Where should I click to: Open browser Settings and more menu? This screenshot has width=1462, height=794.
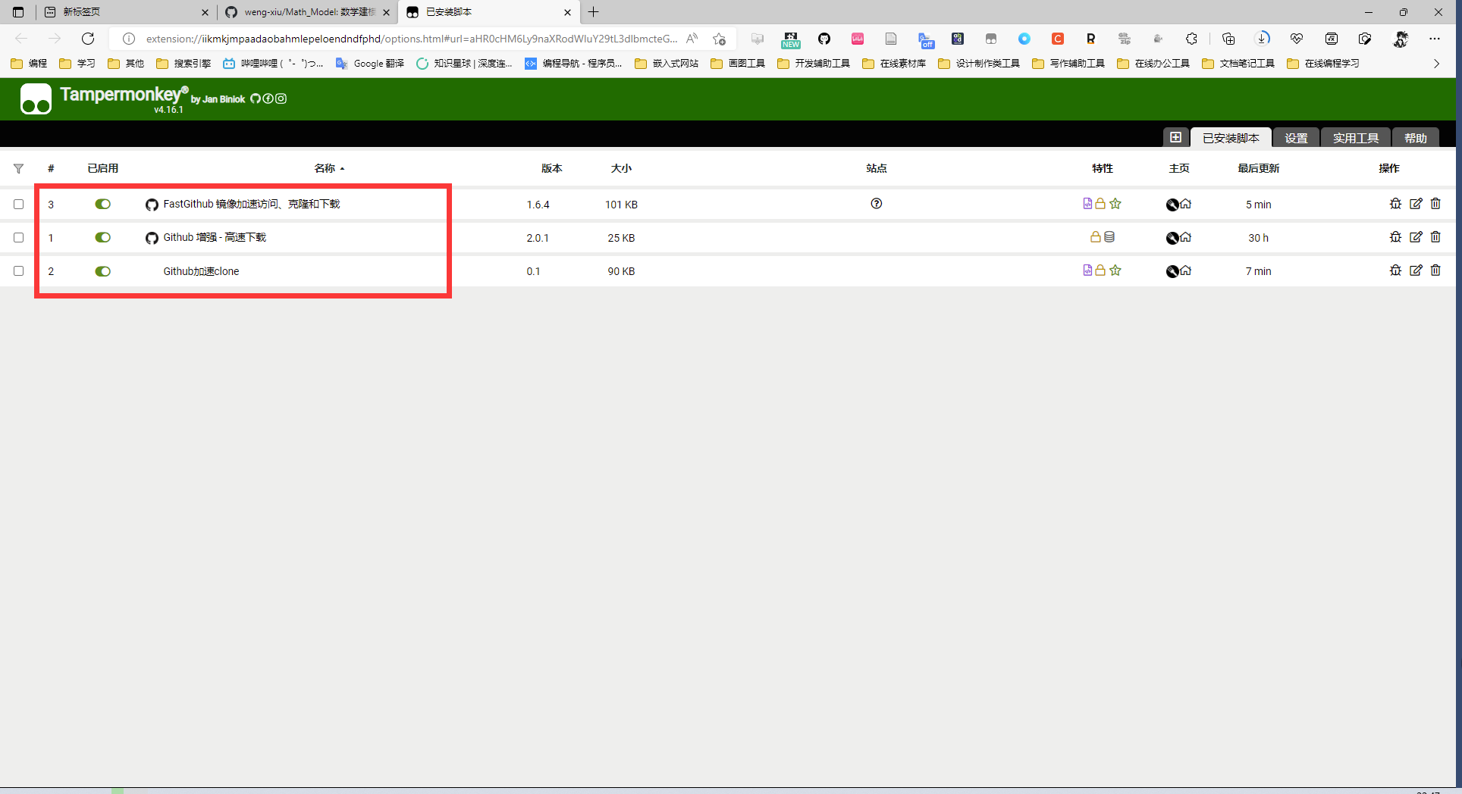coord(1435,39)
